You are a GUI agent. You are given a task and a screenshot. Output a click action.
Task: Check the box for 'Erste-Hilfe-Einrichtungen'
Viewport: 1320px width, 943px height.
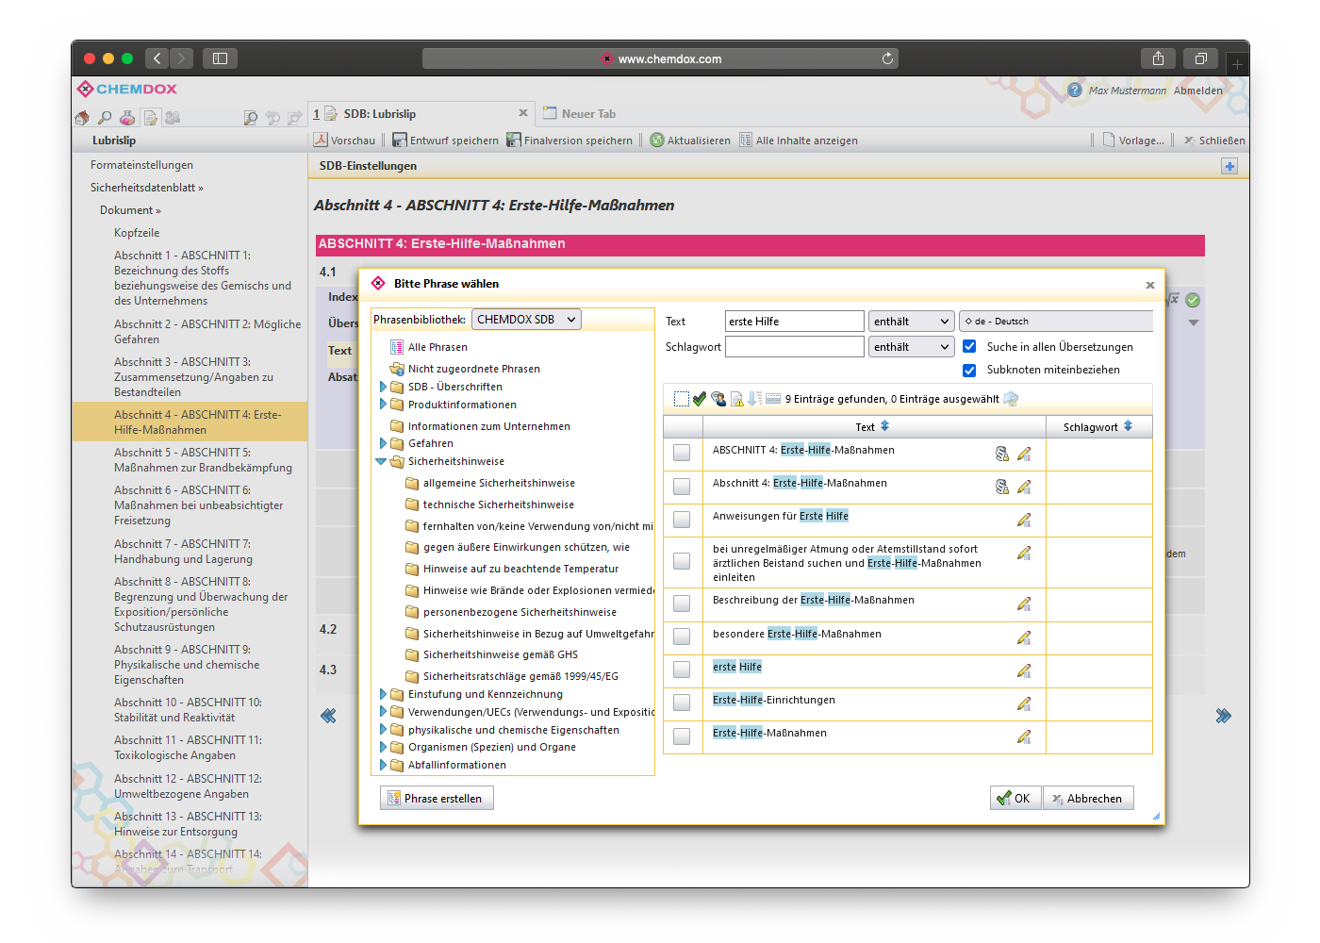tap(682, 703)
